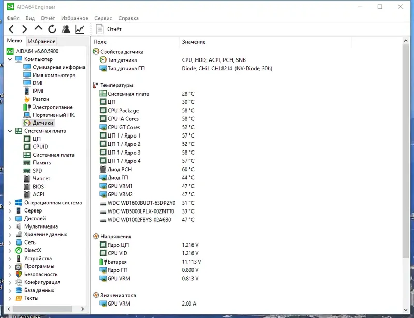The image size is (414, 318).
Task: Select the Программы tree item
Action: coord(35,266)
